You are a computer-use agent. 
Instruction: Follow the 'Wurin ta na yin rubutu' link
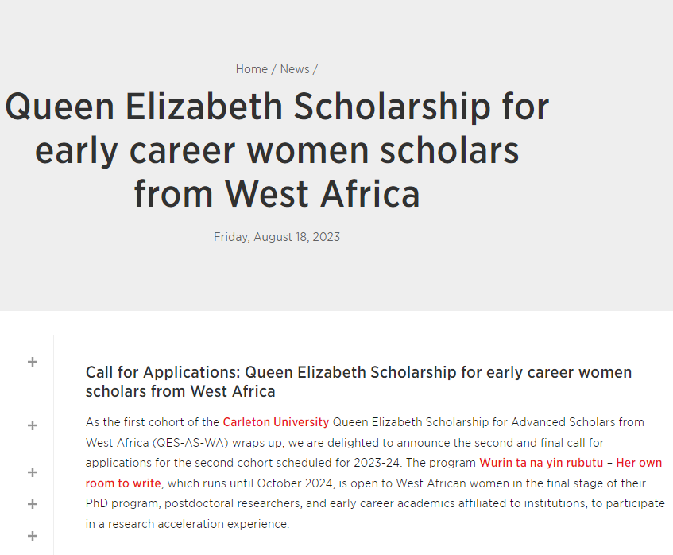[541, 463]
